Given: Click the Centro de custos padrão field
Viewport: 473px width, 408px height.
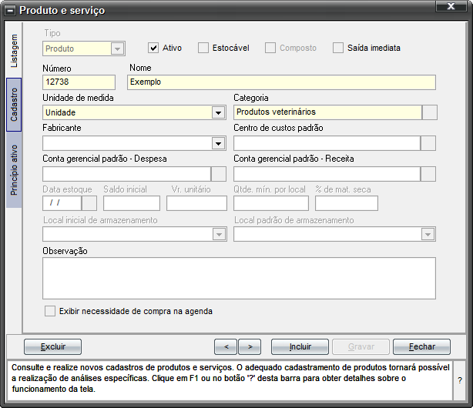Looking at the screenshot, I should point(327,143).
